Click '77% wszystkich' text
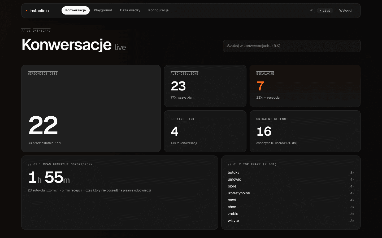This screenshot has height=238, width=382. [x=182, y=98]
